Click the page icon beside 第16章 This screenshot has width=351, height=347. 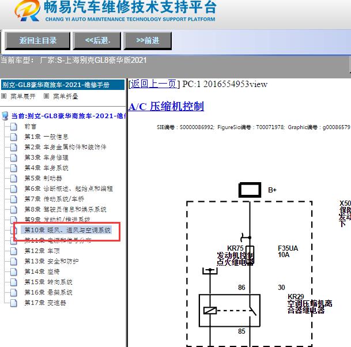pyautogui.click(x=14, y=292)
